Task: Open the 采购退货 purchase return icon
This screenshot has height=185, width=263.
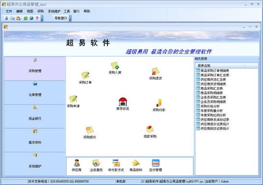Action: (155, 72)
